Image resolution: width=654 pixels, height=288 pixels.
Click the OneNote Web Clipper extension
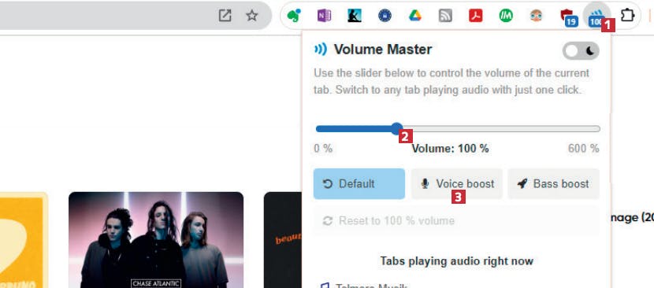[324, 17]
